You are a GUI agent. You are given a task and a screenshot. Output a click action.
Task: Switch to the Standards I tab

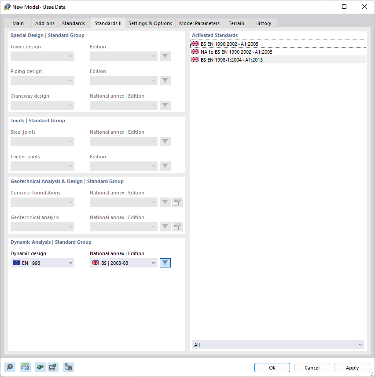coord(74,23)
